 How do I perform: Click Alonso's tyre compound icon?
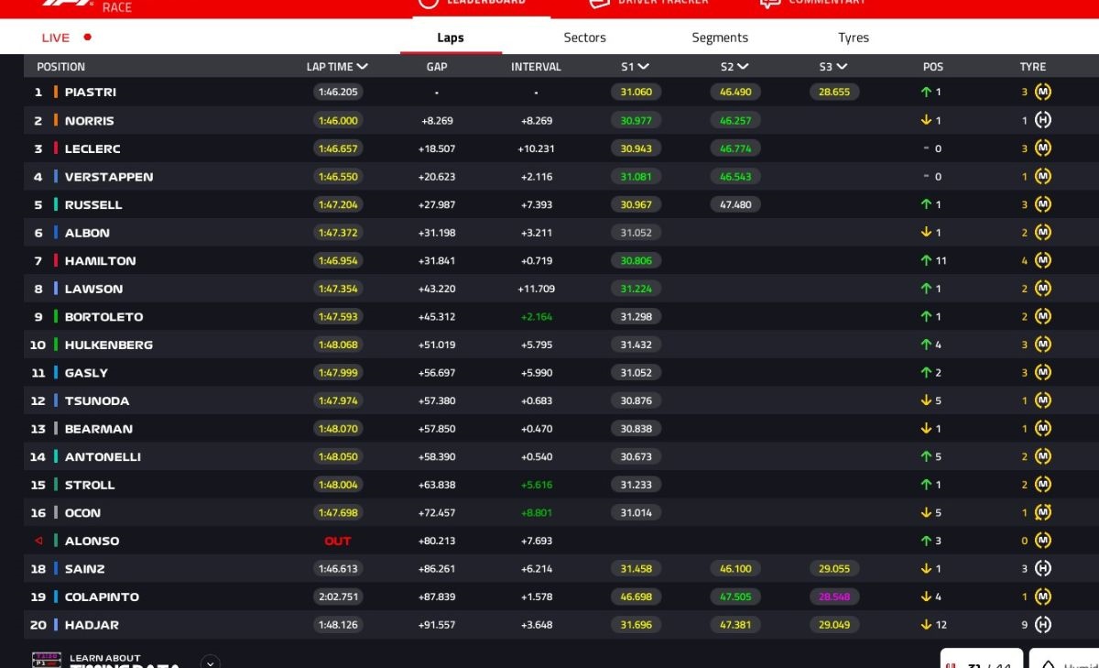pyautogui.click(x=1042, y=541)
